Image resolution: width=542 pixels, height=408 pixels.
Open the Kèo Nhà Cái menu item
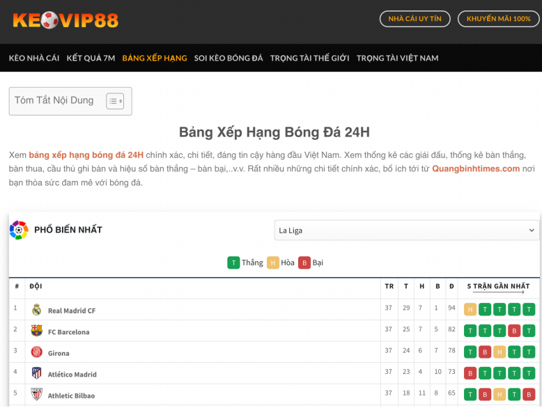point(34,58)
